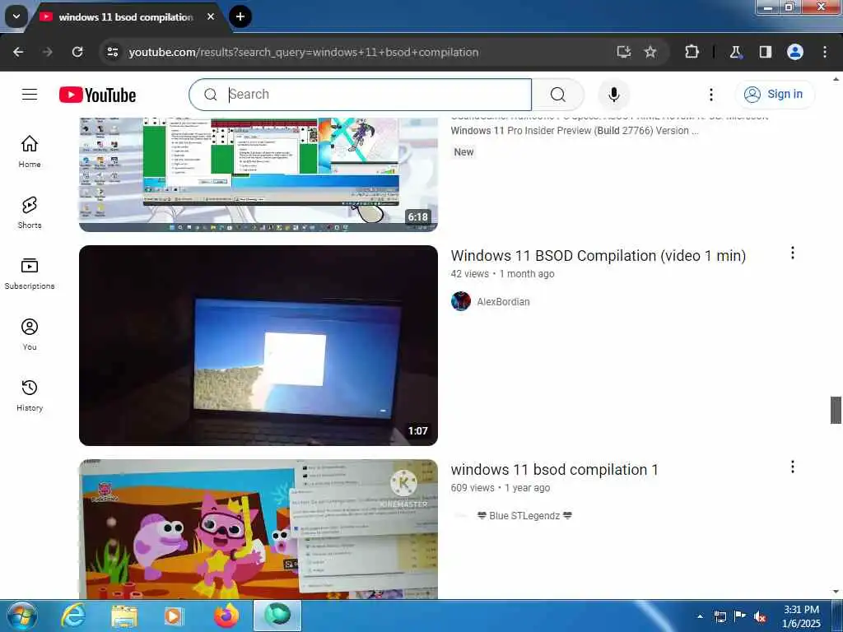843x632 pixels.
Task: Open AlexBordian channel avatar
Action: 461,301
